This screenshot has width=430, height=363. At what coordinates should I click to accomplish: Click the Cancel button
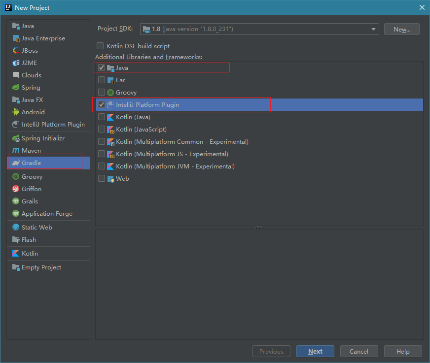pos(359,351)
